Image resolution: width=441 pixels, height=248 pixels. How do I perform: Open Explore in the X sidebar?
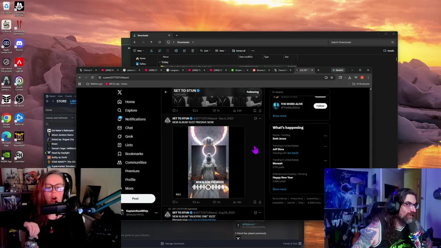[x=127, y=110]
